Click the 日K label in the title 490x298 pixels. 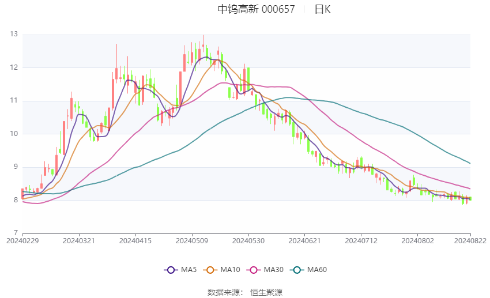[322, 9]
